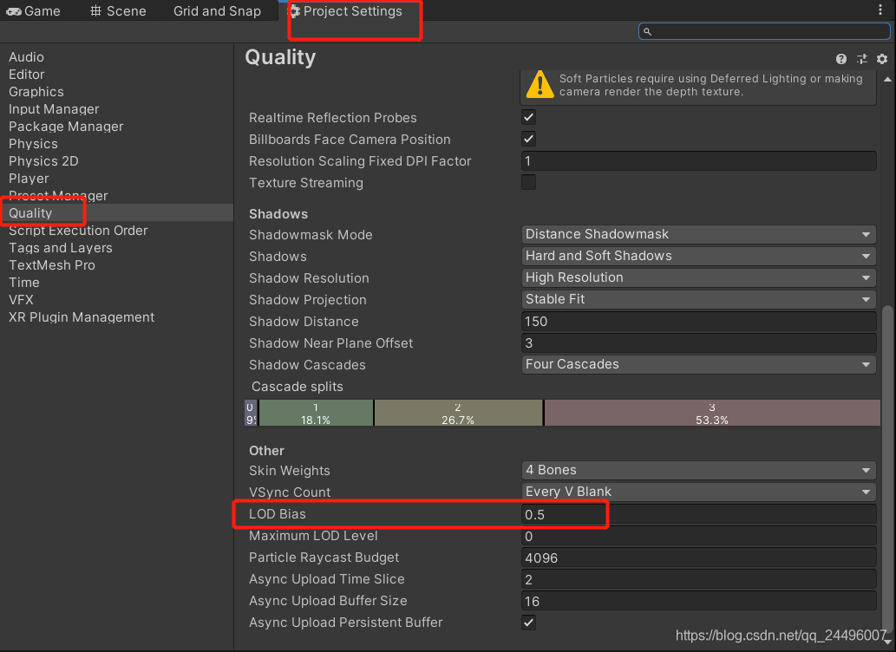
Task: Open the XR Plugin Management section
Action: tap(81, 316)
